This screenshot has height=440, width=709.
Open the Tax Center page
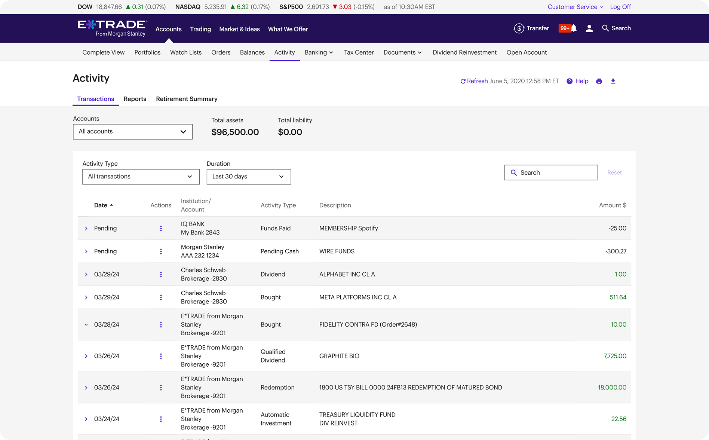359,52
